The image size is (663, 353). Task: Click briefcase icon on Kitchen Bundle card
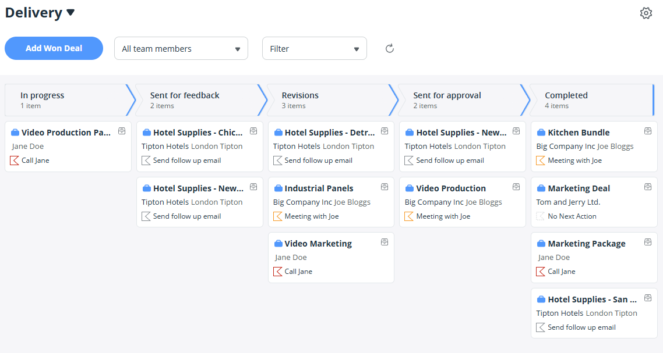click(541, 133)
